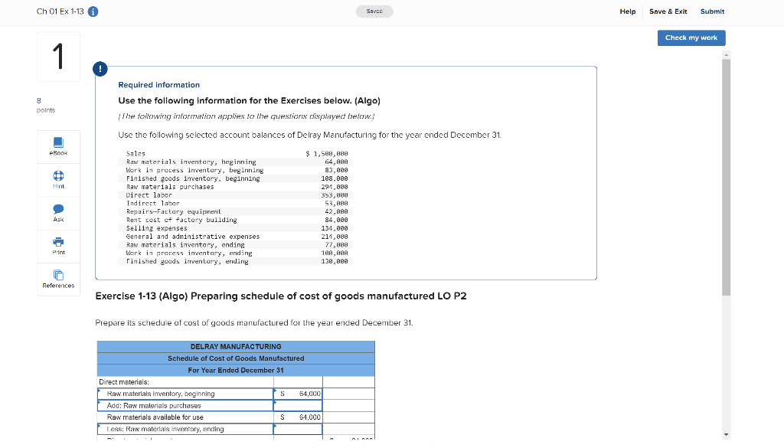Open the Less: Raw materials inventory, ending dropdown
This screenshot has width=784, height=448.
pos(185,429)
